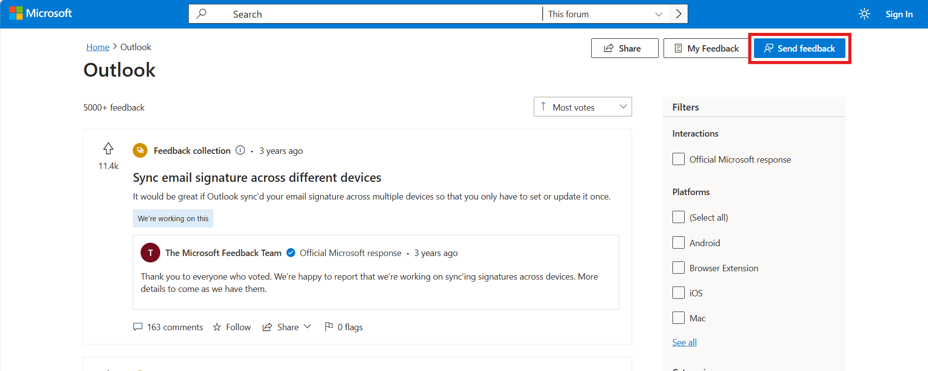Upvote the Sync email signature feedback
This screenshot has height=371, width=928.
click(x=108, y=148)
